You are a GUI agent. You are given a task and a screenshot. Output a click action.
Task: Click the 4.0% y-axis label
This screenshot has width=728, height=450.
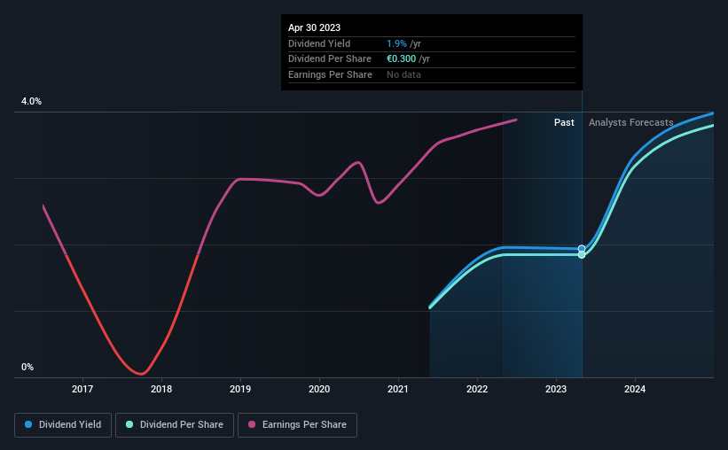(31, 101)
